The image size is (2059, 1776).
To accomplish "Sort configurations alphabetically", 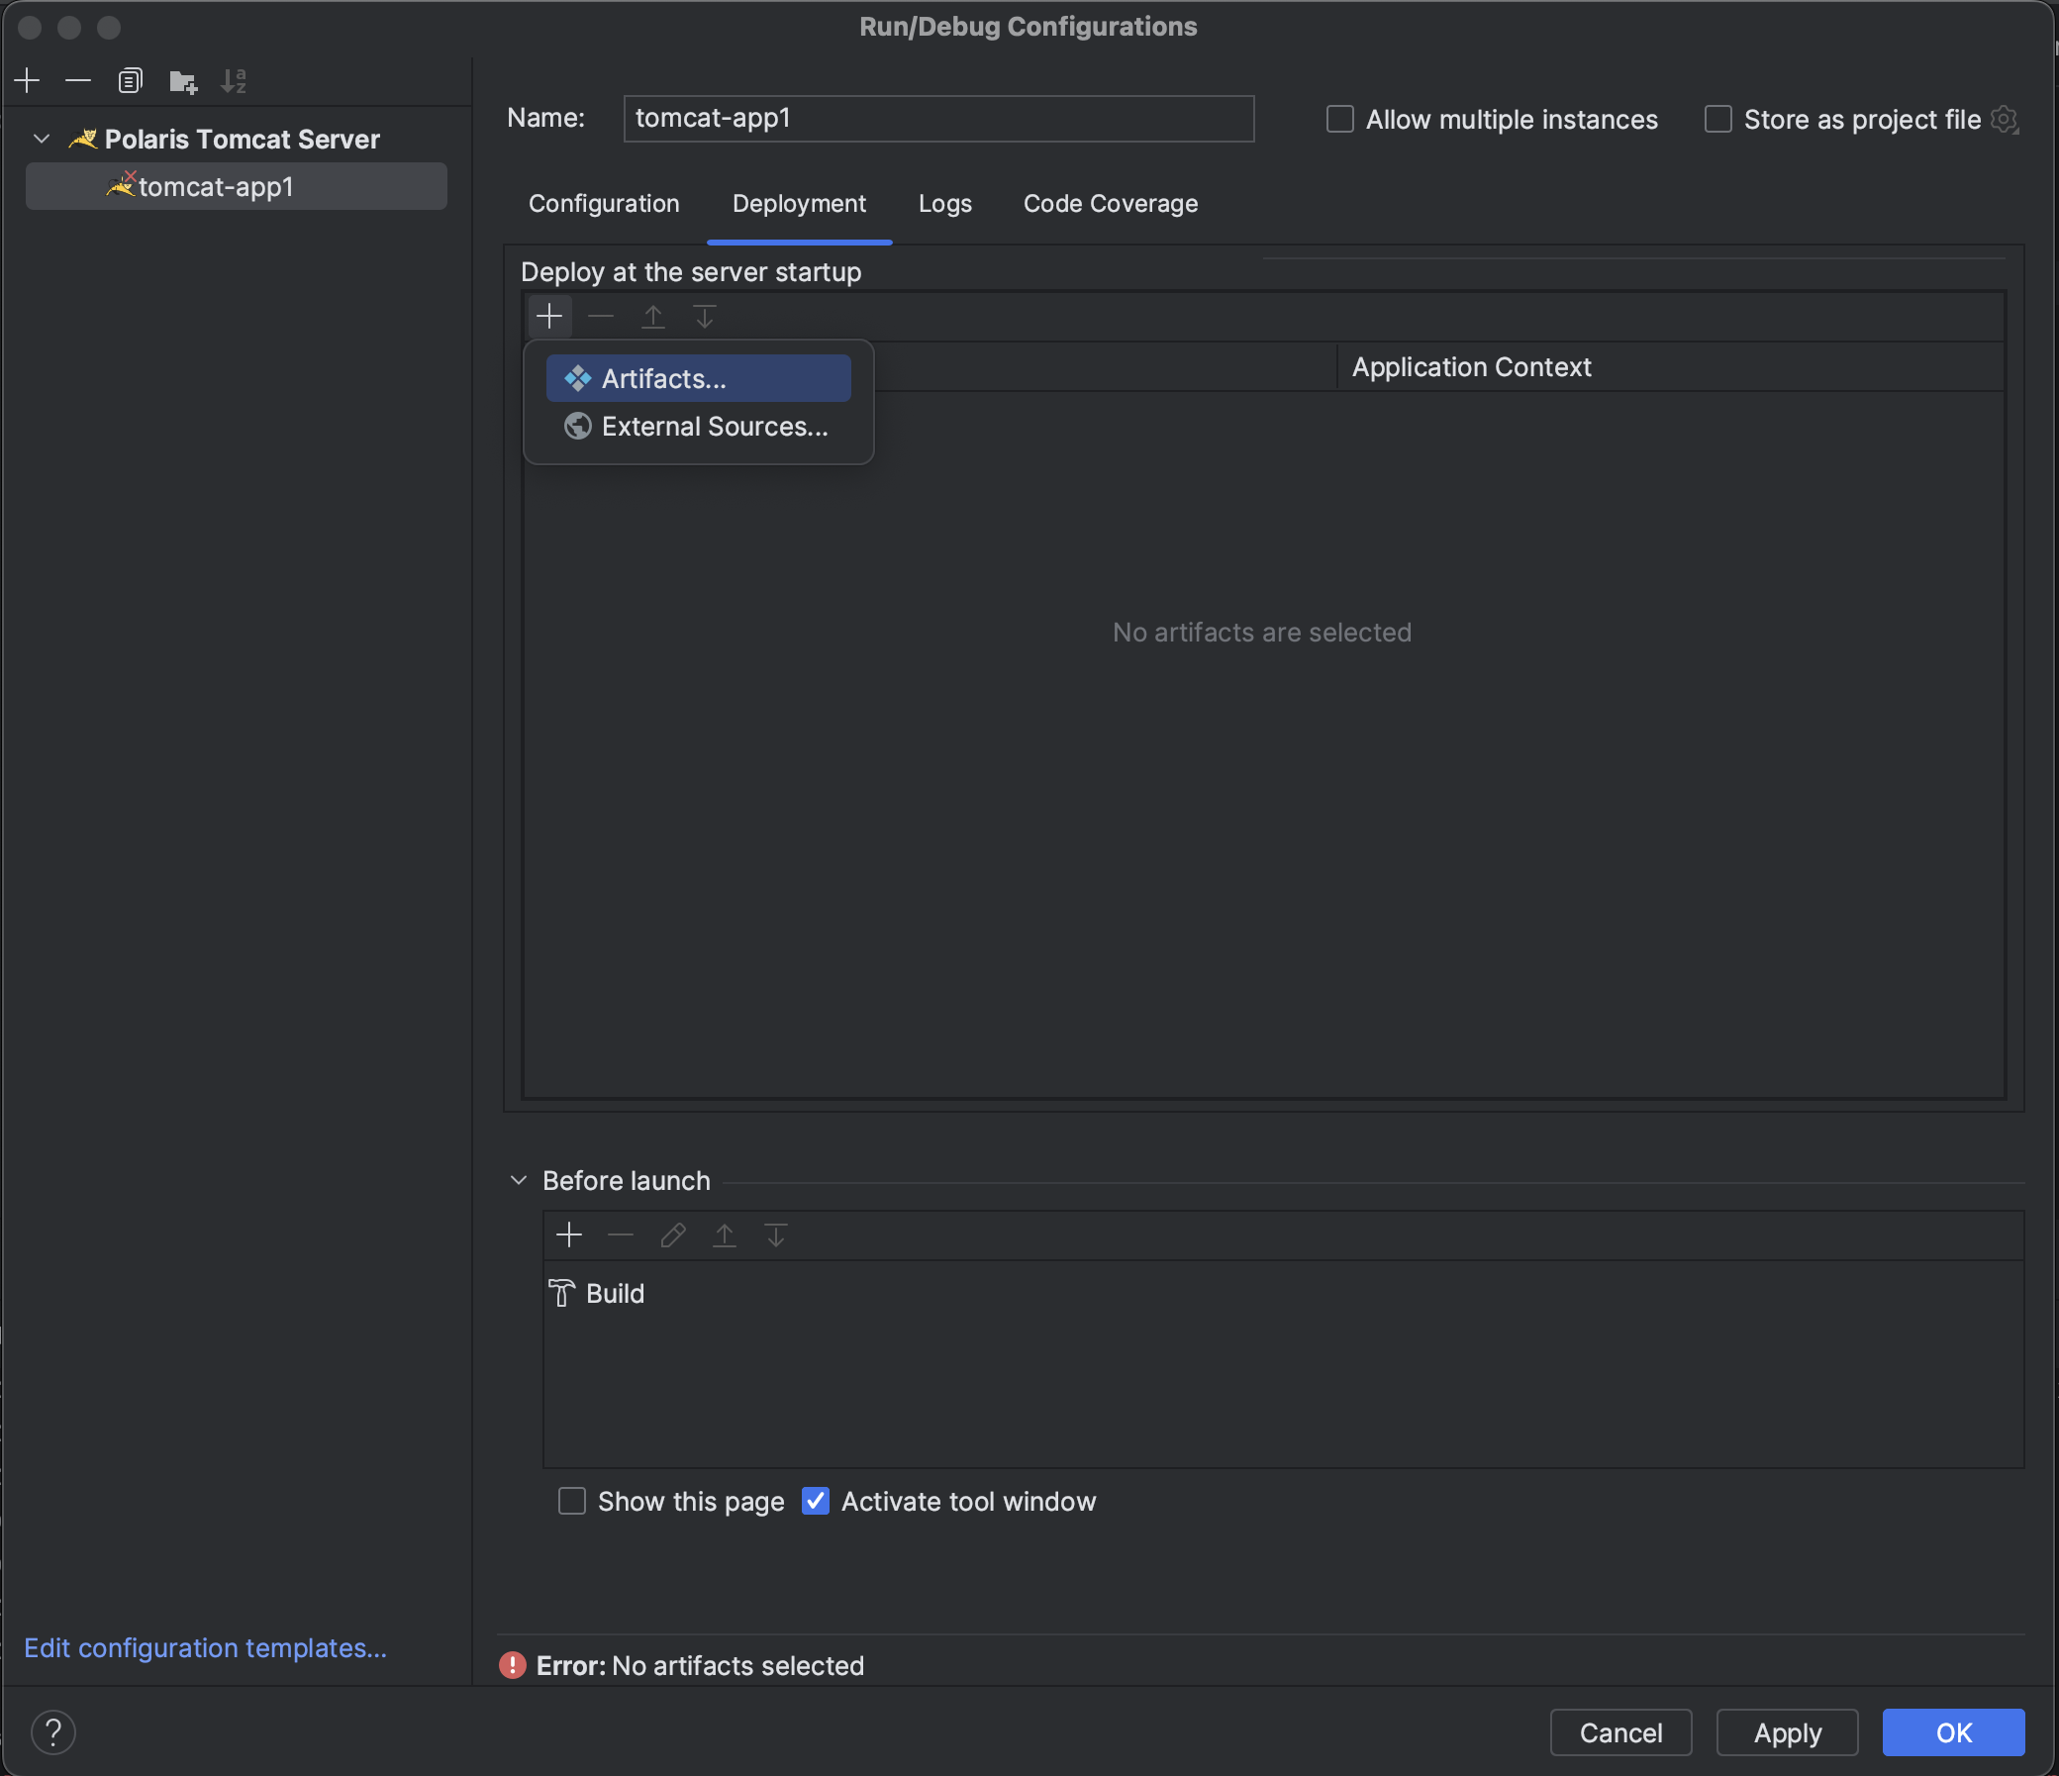I will tap(235, 80).
